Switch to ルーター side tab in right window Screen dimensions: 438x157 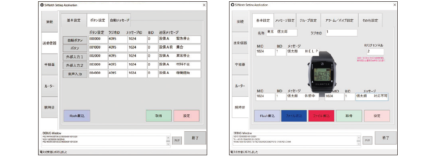[240, 86]
